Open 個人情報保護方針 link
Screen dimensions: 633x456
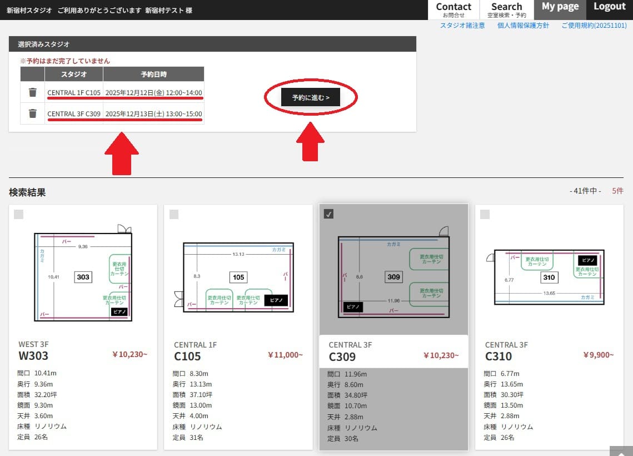[x=523, y=26]
